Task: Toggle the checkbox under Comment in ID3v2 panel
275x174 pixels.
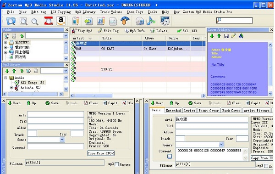Action: (170, 156)
